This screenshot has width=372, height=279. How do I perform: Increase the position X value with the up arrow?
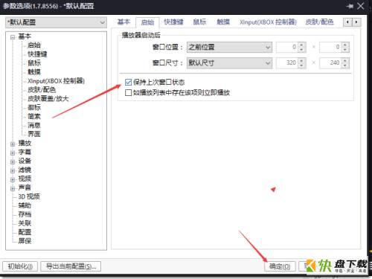[301, 45]
